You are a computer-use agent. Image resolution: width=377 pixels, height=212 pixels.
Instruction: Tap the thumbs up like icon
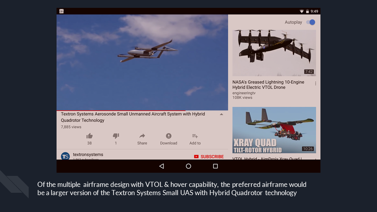pos(90,136)
